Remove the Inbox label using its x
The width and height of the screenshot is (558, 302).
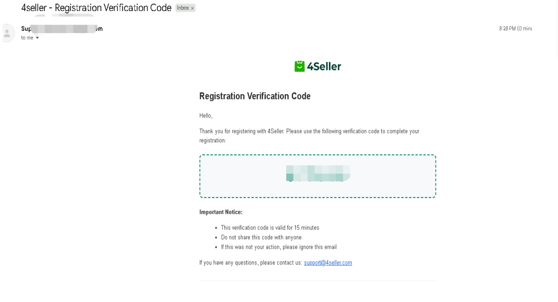pos(192,8)
